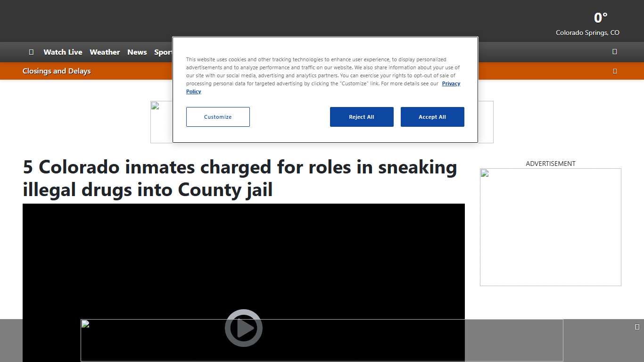Open the hamburger navigation menu
The height and width of the screenshot is (362, 644).
click(x=31, y=52)
